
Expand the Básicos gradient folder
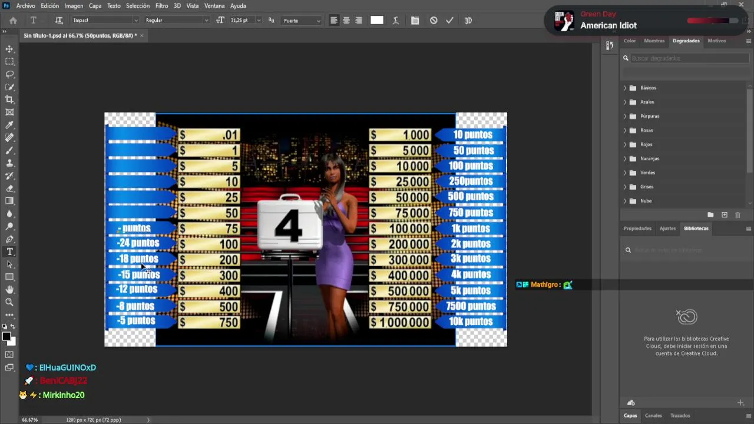pos(625,88)
